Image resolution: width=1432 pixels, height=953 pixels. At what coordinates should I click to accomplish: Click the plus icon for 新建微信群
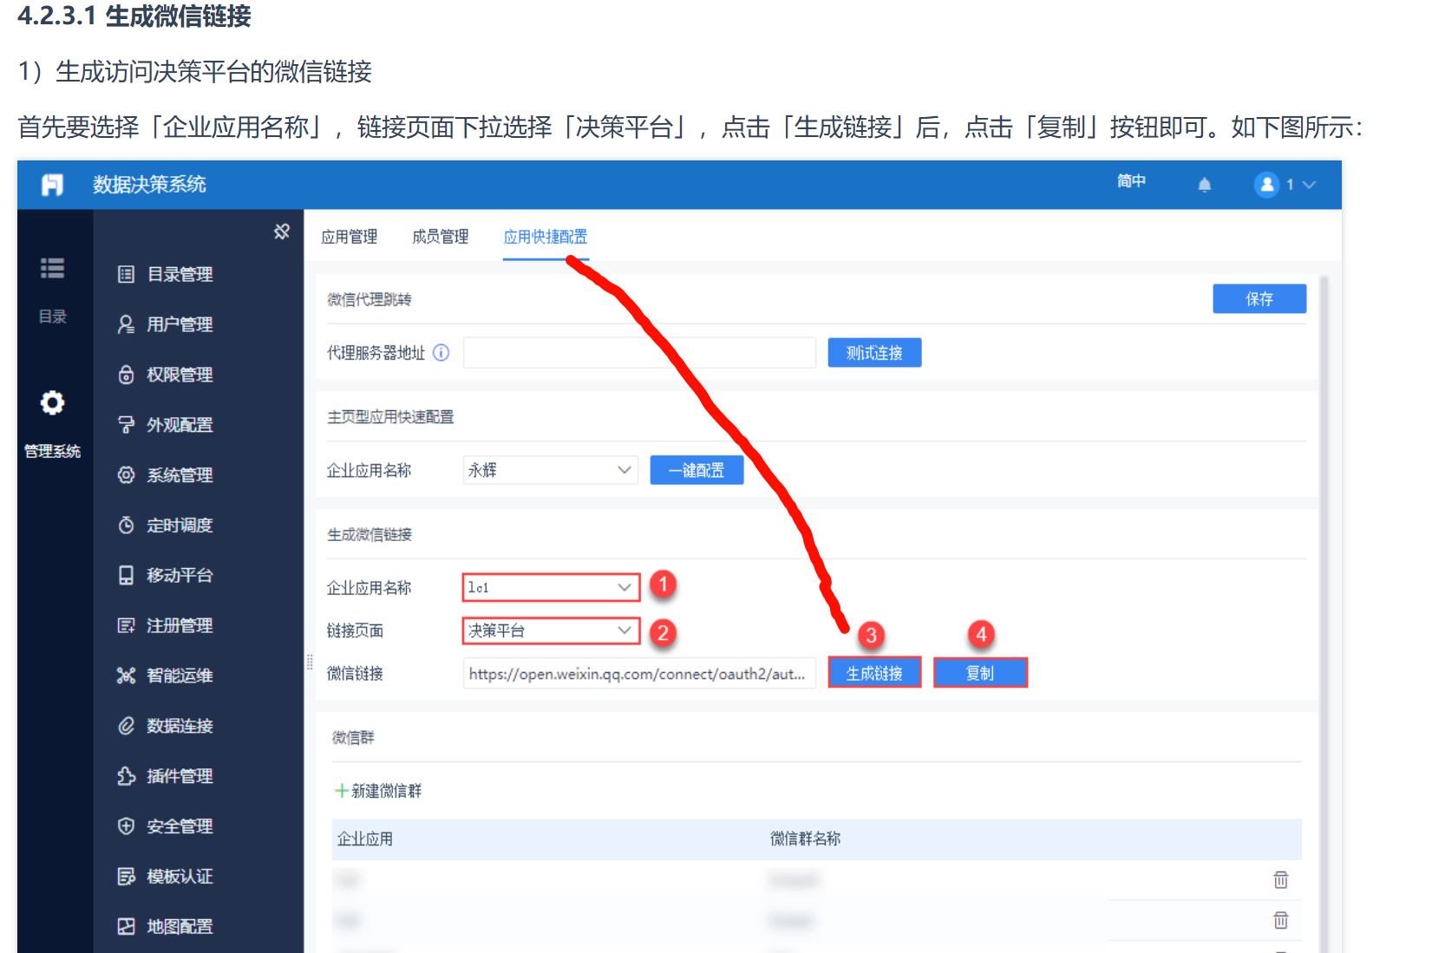pos(342,791)
